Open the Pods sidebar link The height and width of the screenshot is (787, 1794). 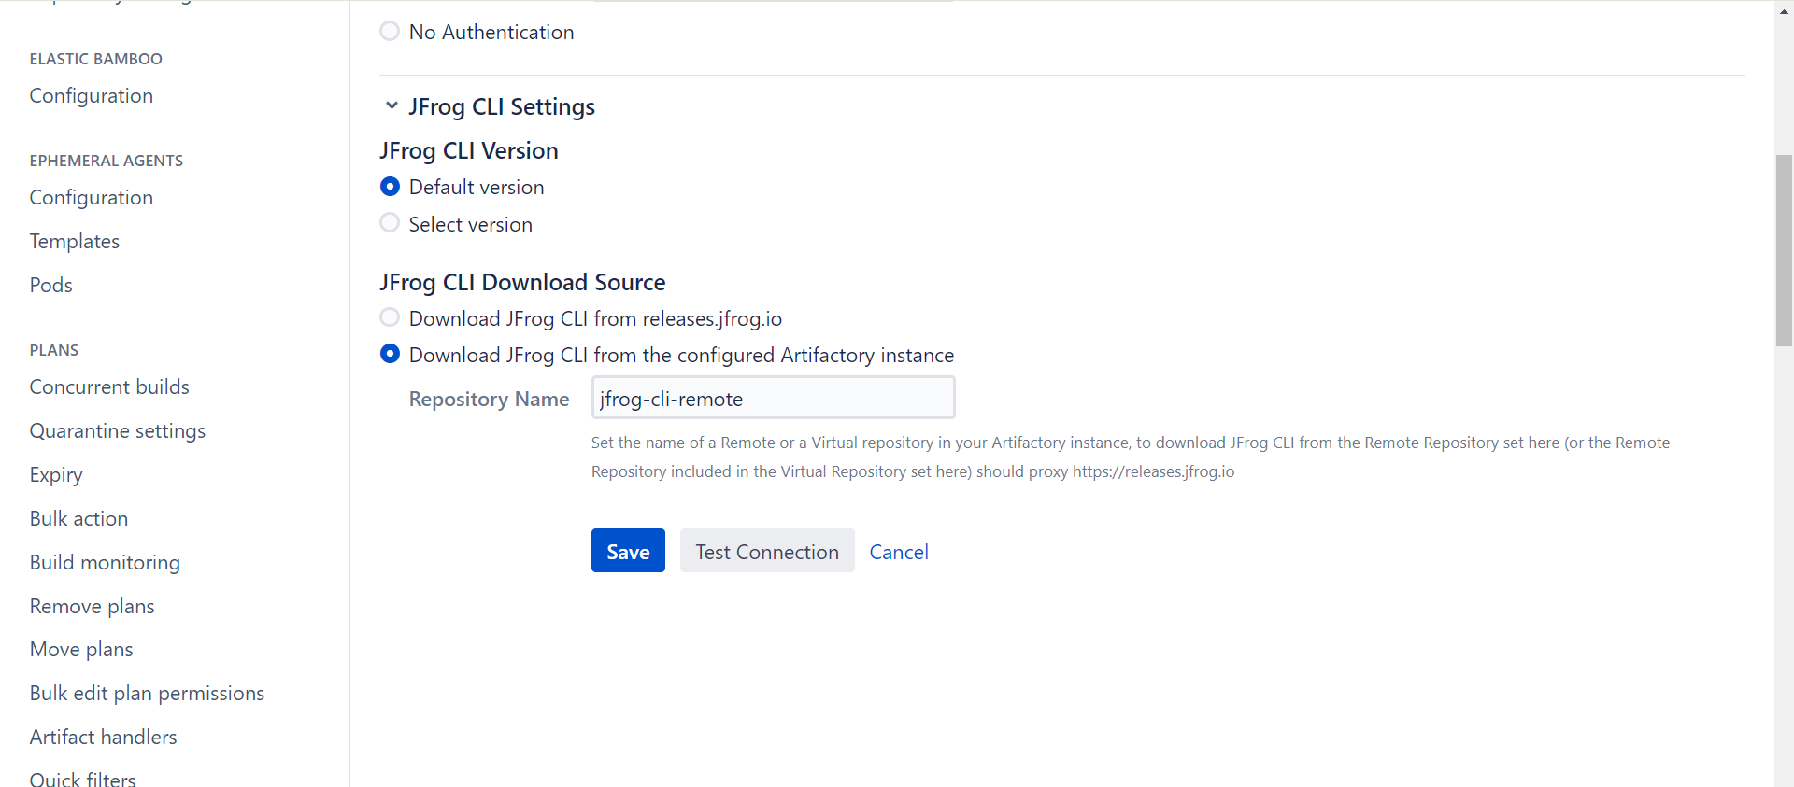(51, 286)
